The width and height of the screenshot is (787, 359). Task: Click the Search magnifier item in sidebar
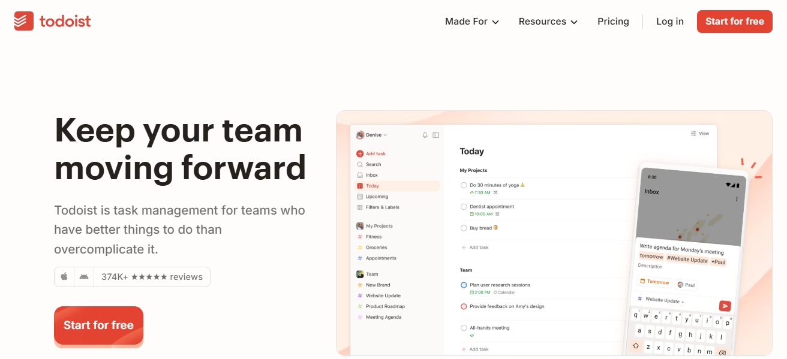[x=369, y=164]
